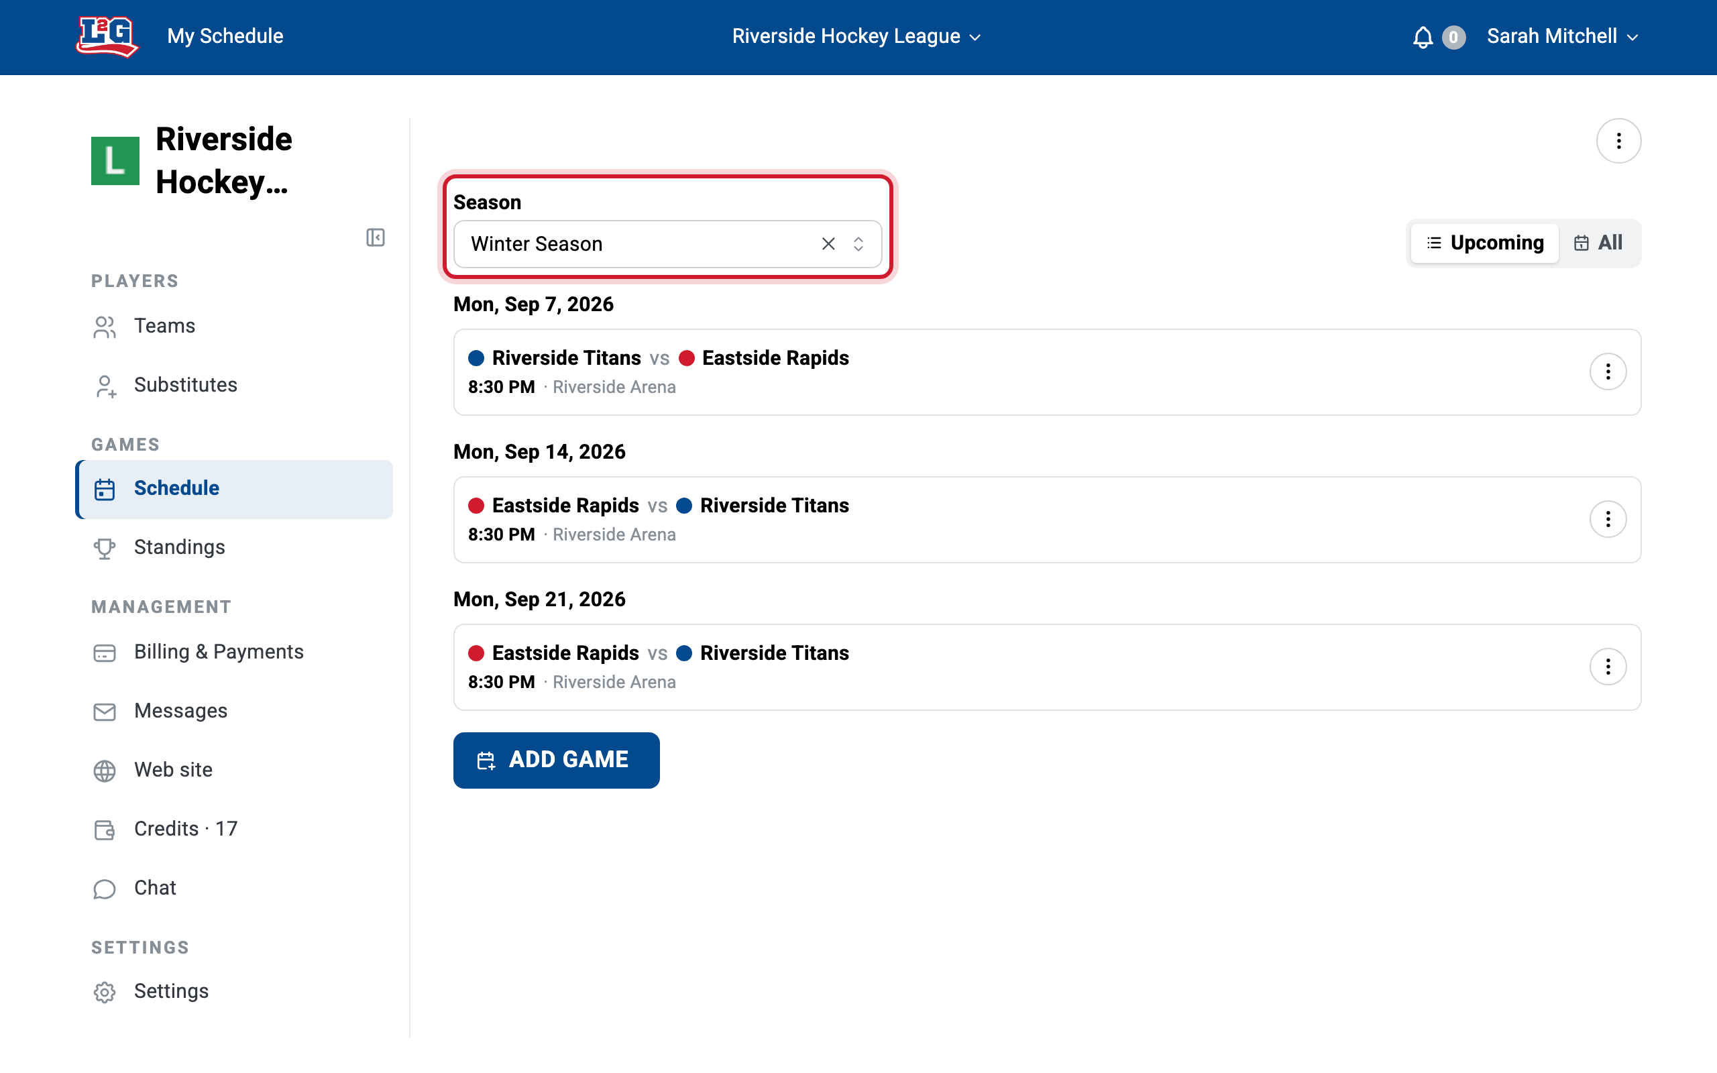The image size is (1717, 1073).
Task: Click Riverside Titans in Sep 14 game
Action: pyautogui.click(x=774, y=506)
